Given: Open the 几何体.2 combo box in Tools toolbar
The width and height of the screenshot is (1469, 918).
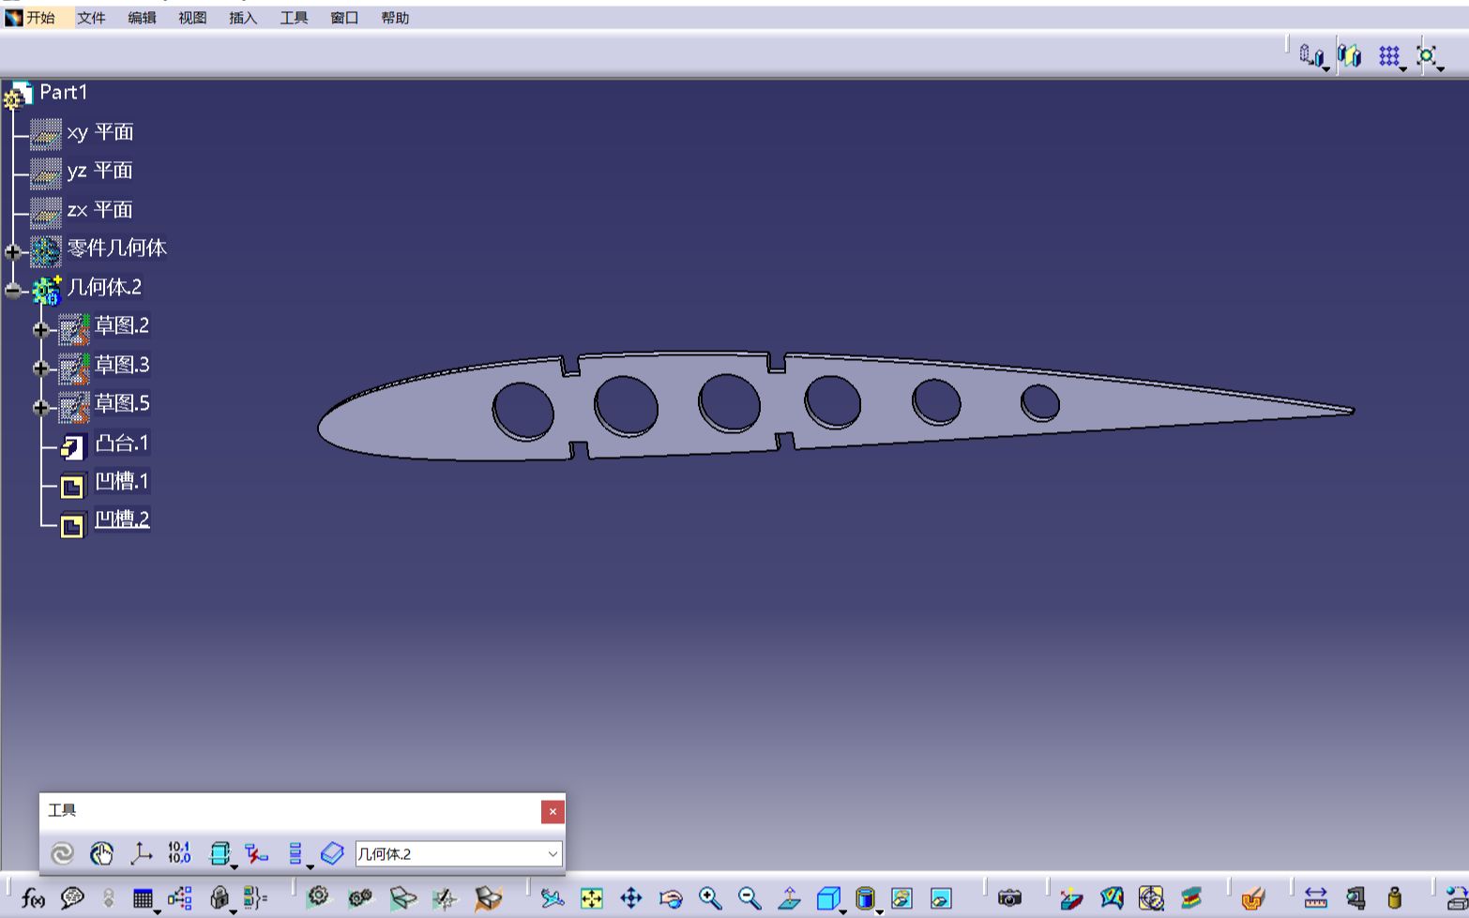Looking at the screenshot, I should [x=459, y=854].
